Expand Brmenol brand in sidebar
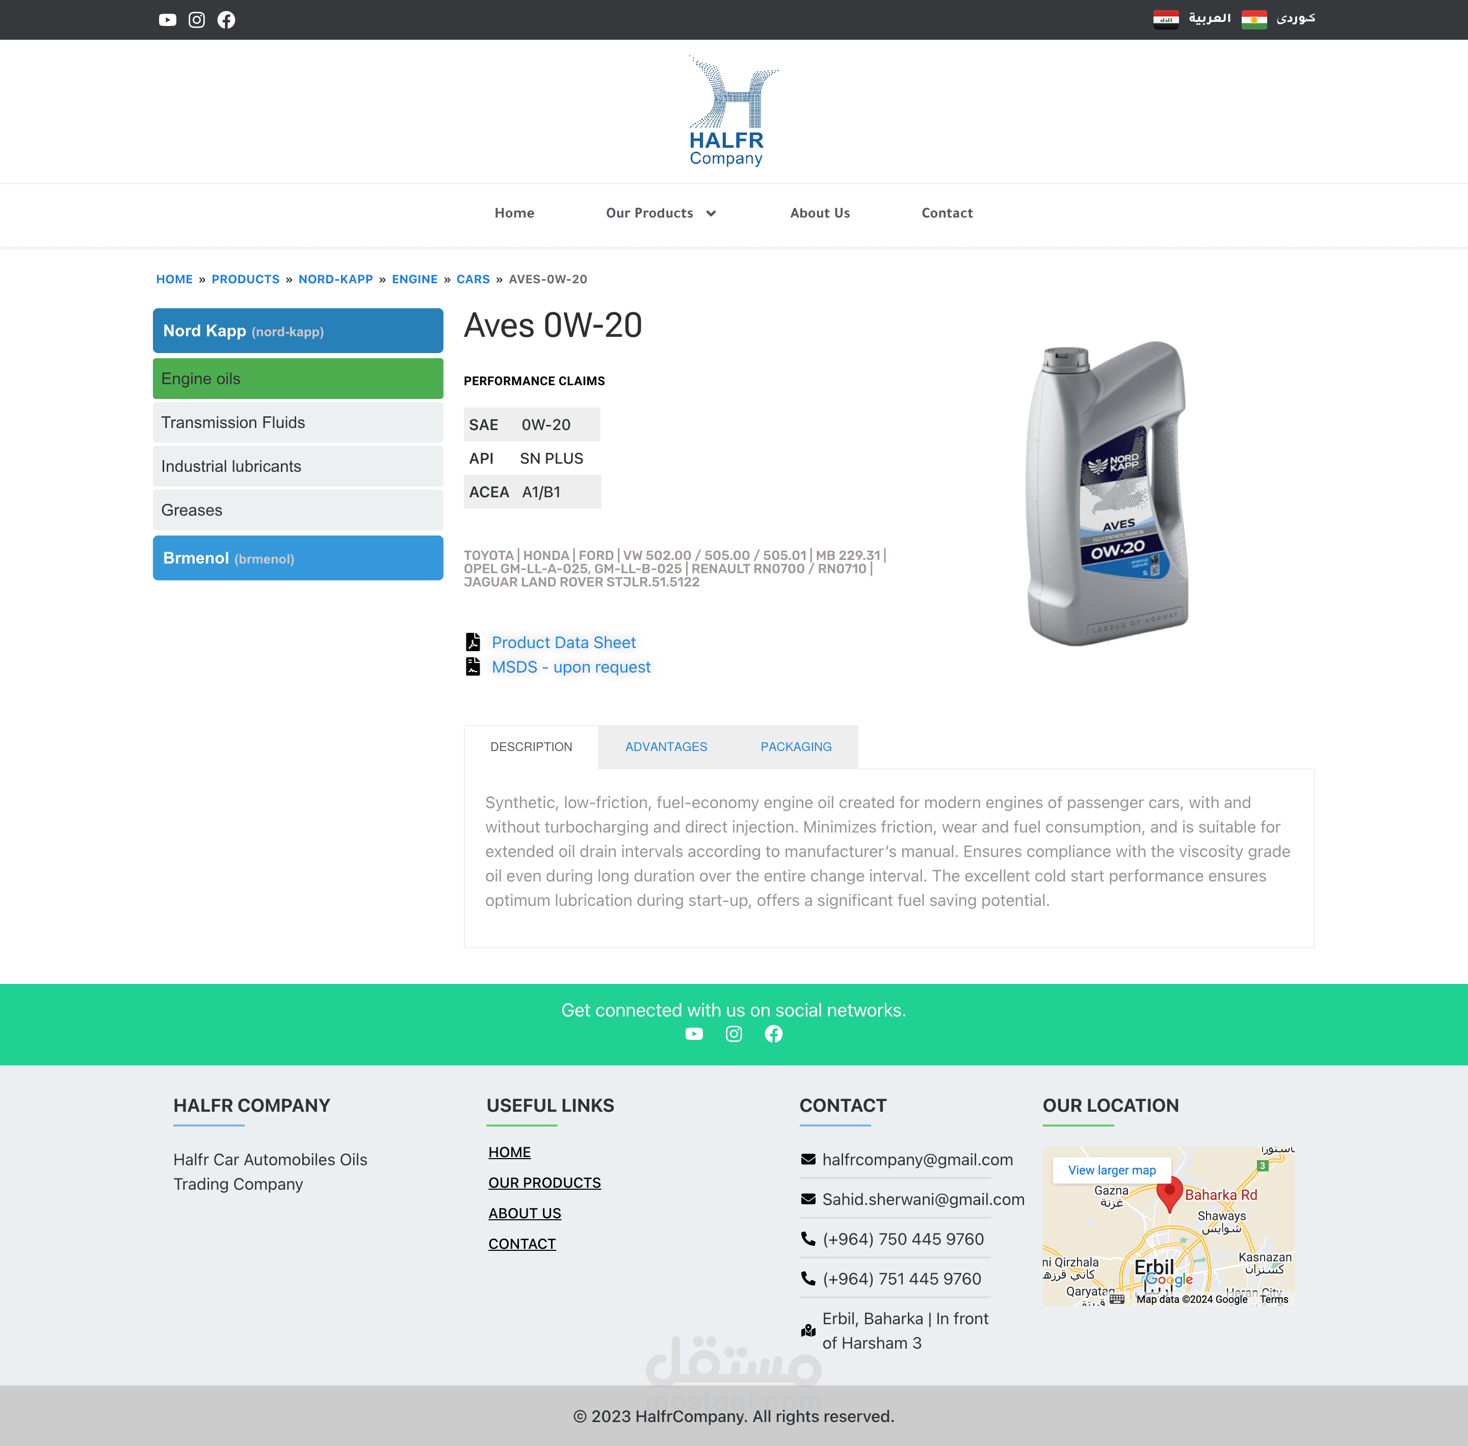The image size is (1468, 1446). click(x=298, y=558)
